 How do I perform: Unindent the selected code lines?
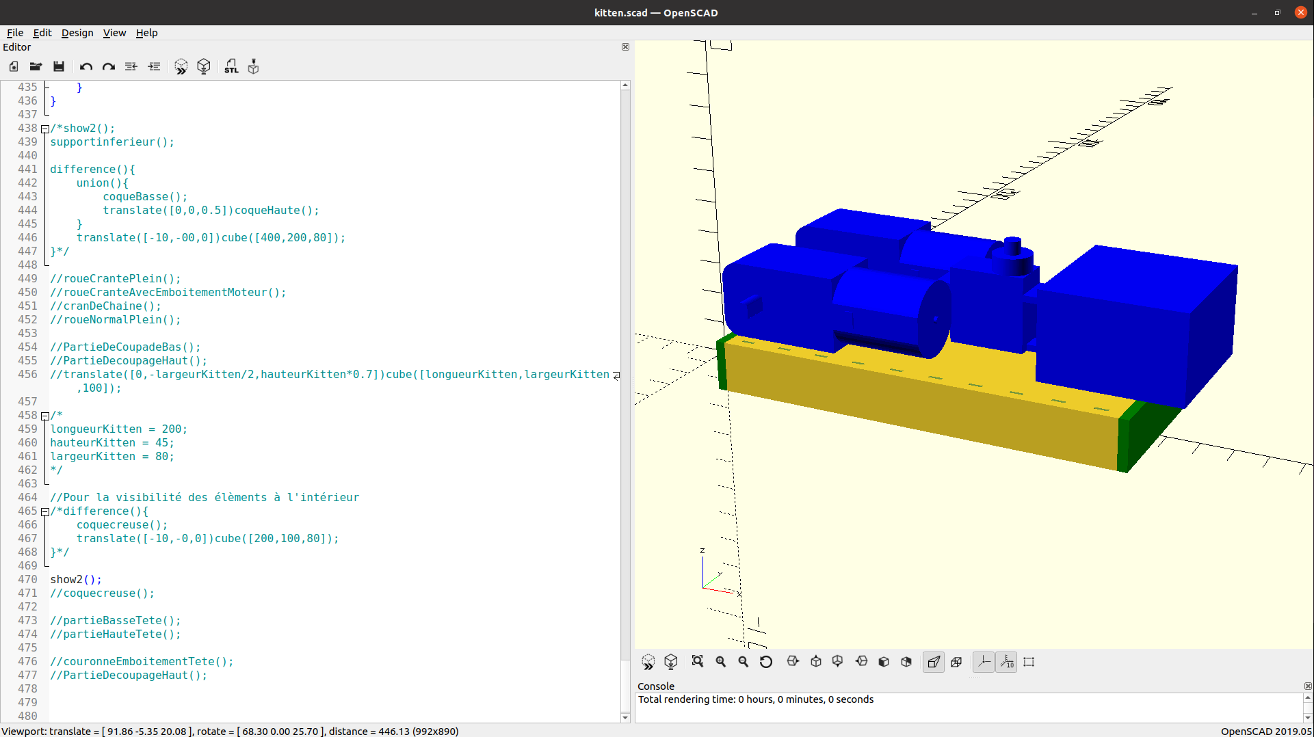coord(131,66)
